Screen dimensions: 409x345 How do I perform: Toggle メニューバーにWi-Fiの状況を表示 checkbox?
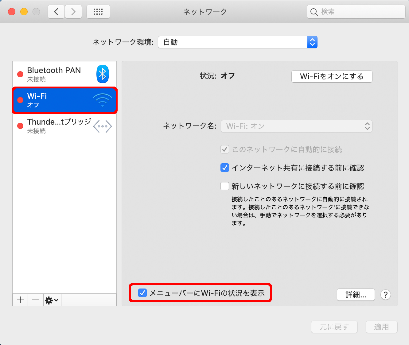pos(142,293)
